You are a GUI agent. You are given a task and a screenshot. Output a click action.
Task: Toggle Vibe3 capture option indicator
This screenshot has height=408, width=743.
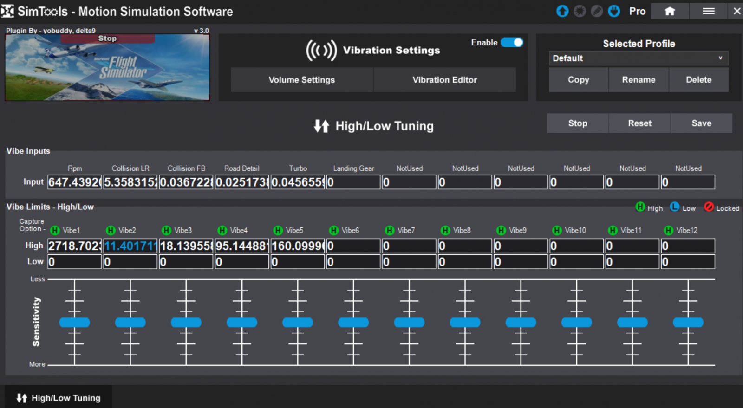[x=166, y=231]
